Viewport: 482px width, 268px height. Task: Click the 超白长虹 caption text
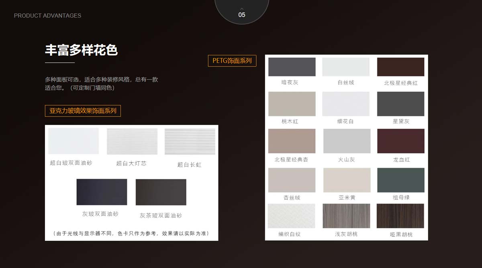(x=190, y=164)
